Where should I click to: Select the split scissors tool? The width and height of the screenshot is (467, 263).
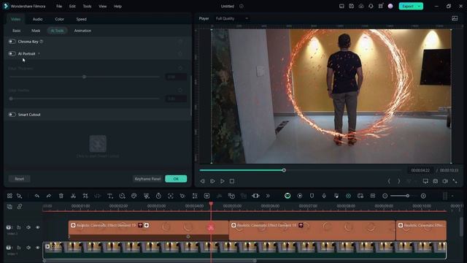pyautogui.click(x=73, y=196)
